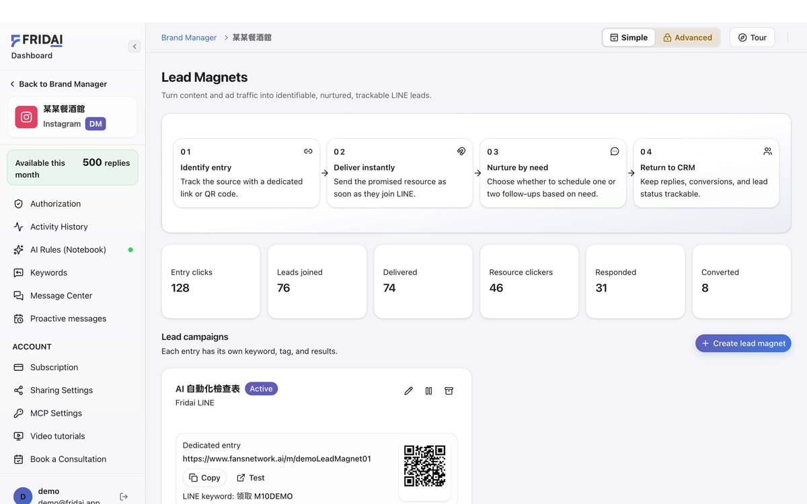Click the Proactive messages icon
This screenshot has width=807, height=504.
click(x=18, y=319)
